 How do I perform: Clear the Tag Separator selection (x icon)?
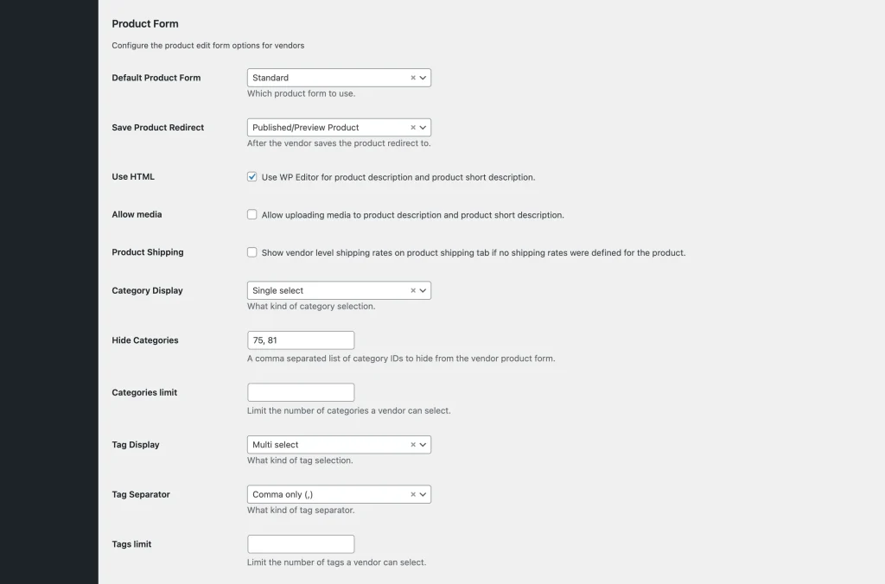coord(413,495)
